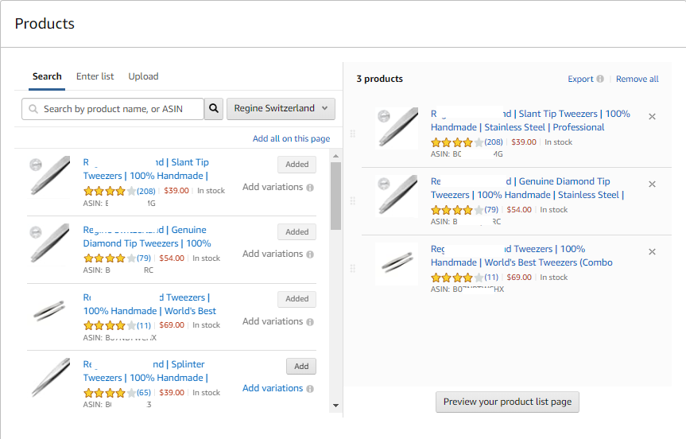The image size is (686, 439).
Task: Click the magnifier search button
Action: (214, 108)
